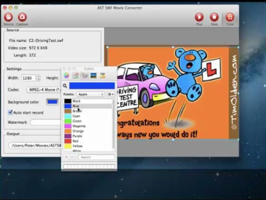
Task: Select Purple from the color list
Action: 88,136
